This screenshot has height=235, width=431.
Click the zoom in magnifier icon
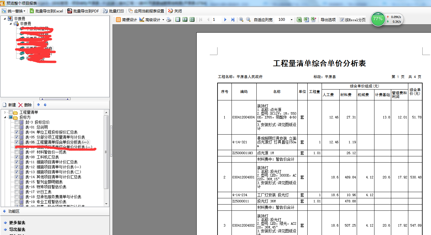click(x=241, y=20)
